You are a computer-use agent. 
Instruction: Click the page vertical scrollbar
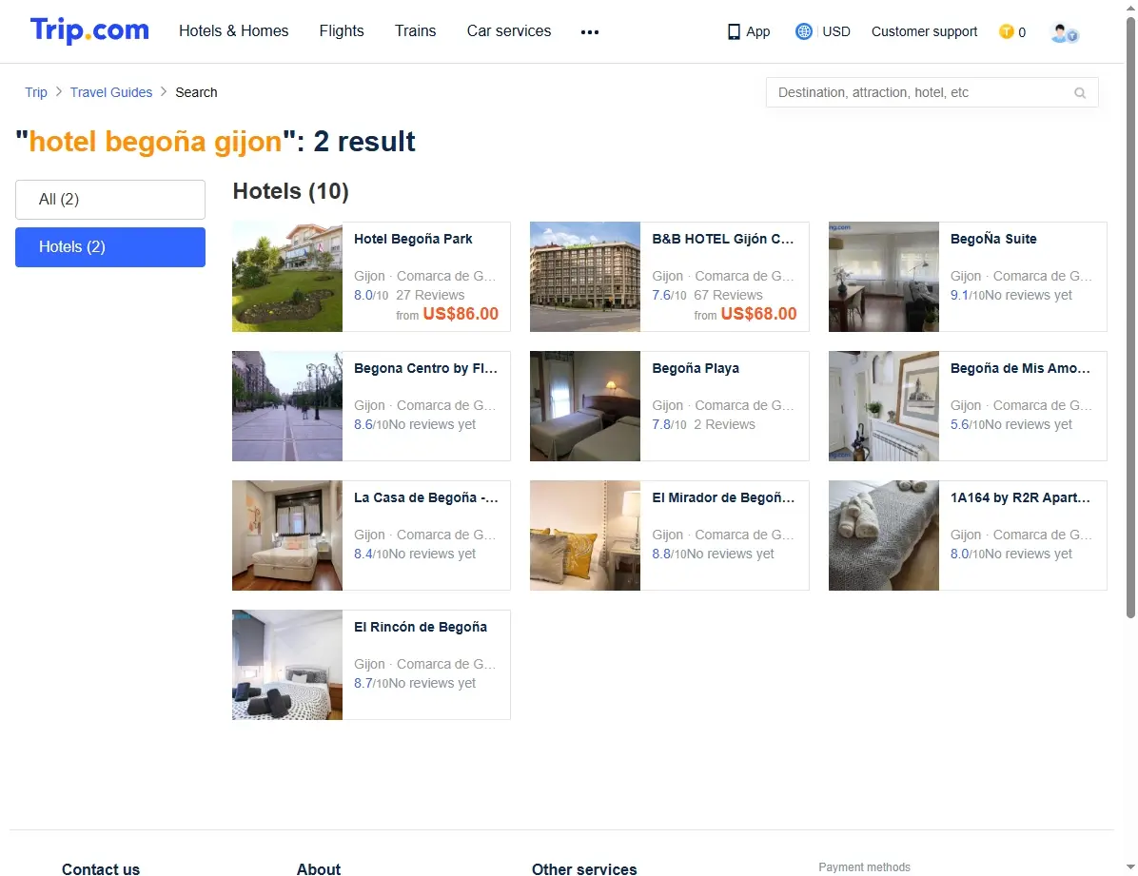1130,317
